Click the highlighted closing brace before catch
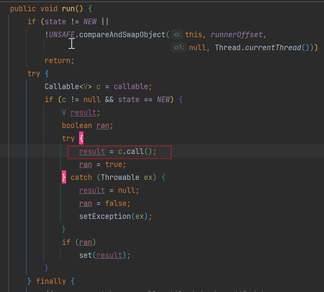 pyautogui.click(x=64, y=177)
